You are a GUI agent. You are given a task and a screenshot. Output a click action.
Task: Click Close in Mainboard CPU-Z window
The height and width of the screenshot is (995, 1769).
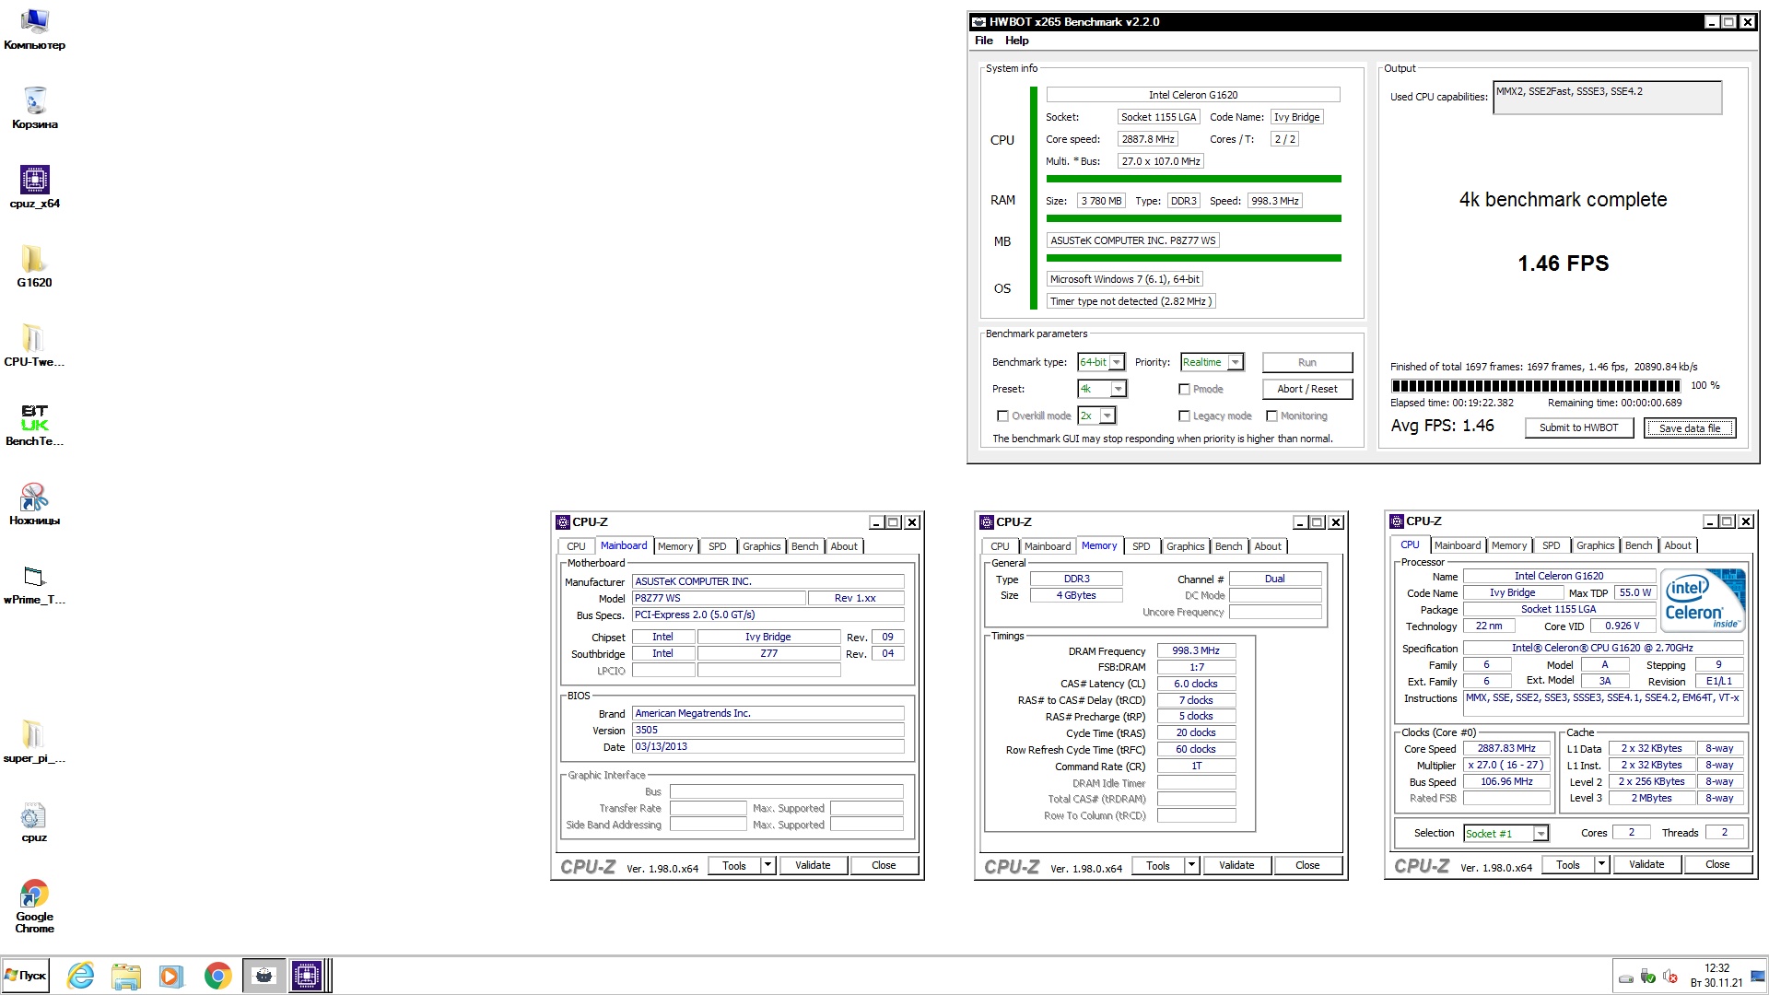[x=884, y=865]
